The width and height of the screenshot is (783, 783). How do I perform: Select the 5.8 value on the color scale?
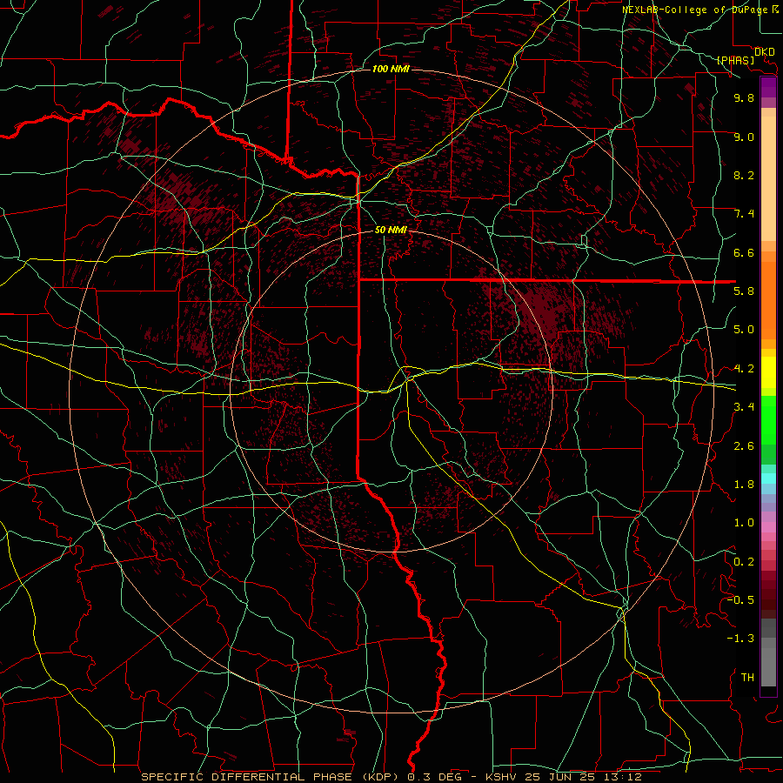744,291
